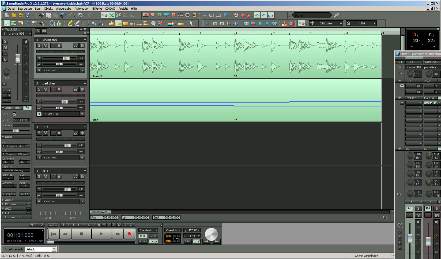
Task: Click the bpm 120.00 tempo field
Action: pos(192,230)
